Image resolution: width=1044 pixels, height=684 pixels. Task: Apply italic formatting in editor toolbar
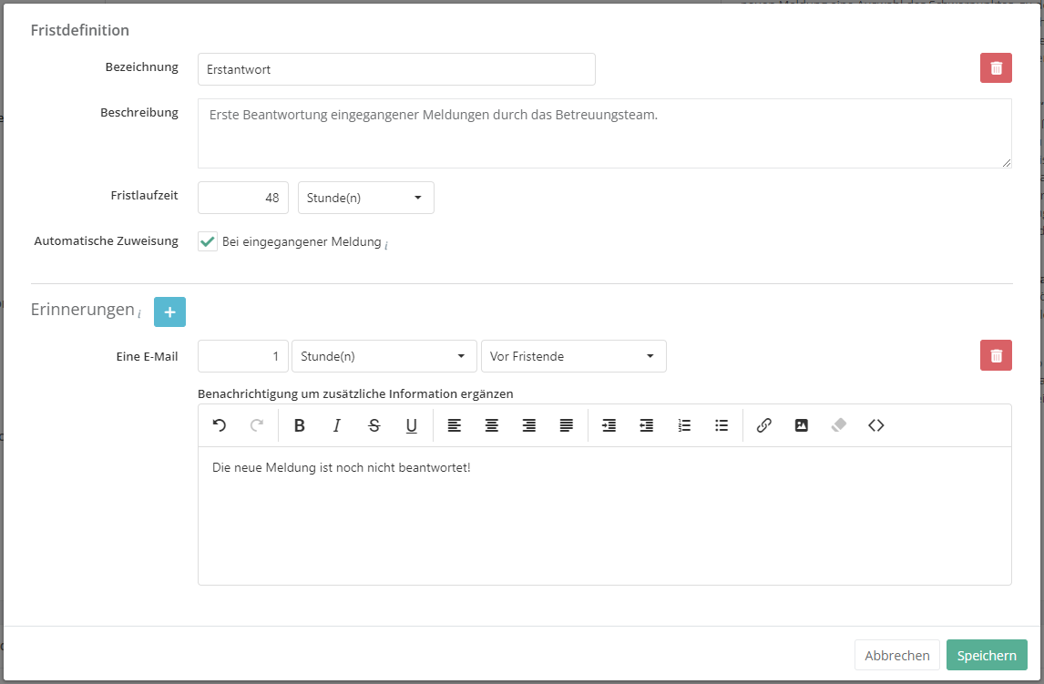point(336,425)
